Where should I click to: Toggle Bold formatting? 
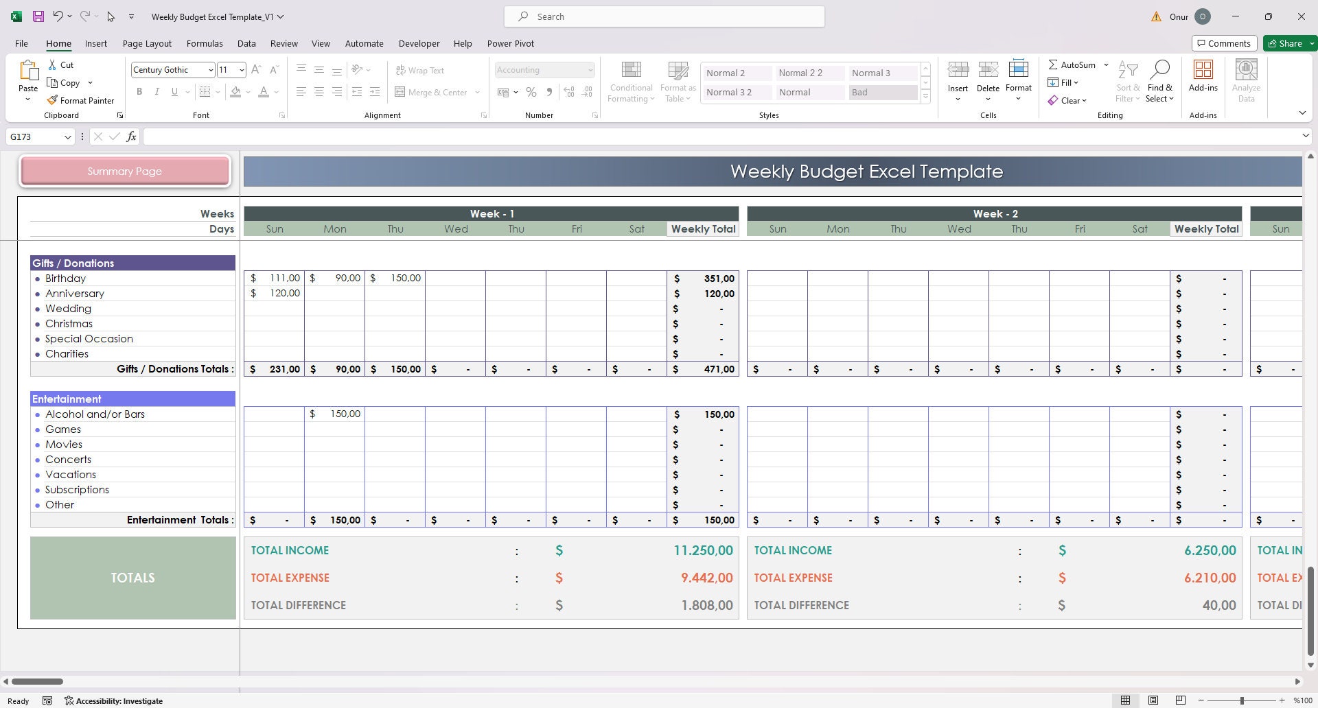[139, 92]
